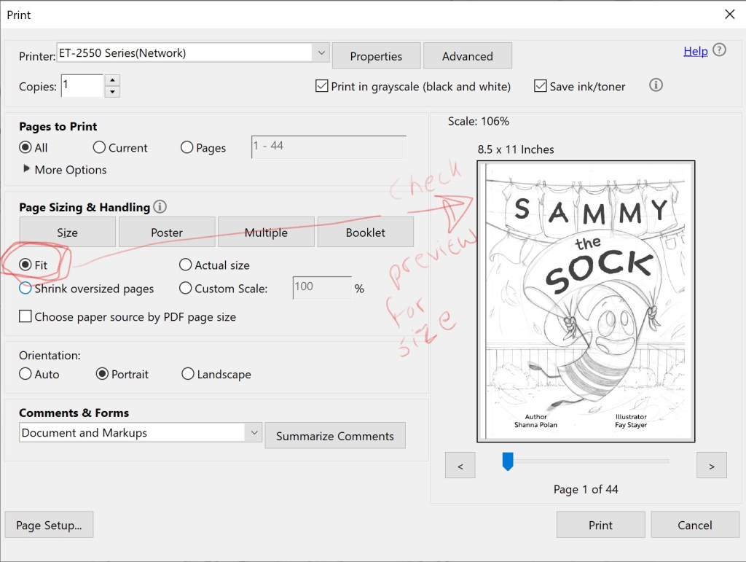Viewport: 746px width, 562px height.
Task: Open the printer selection dropdown
Action: (x=321, y=52)
